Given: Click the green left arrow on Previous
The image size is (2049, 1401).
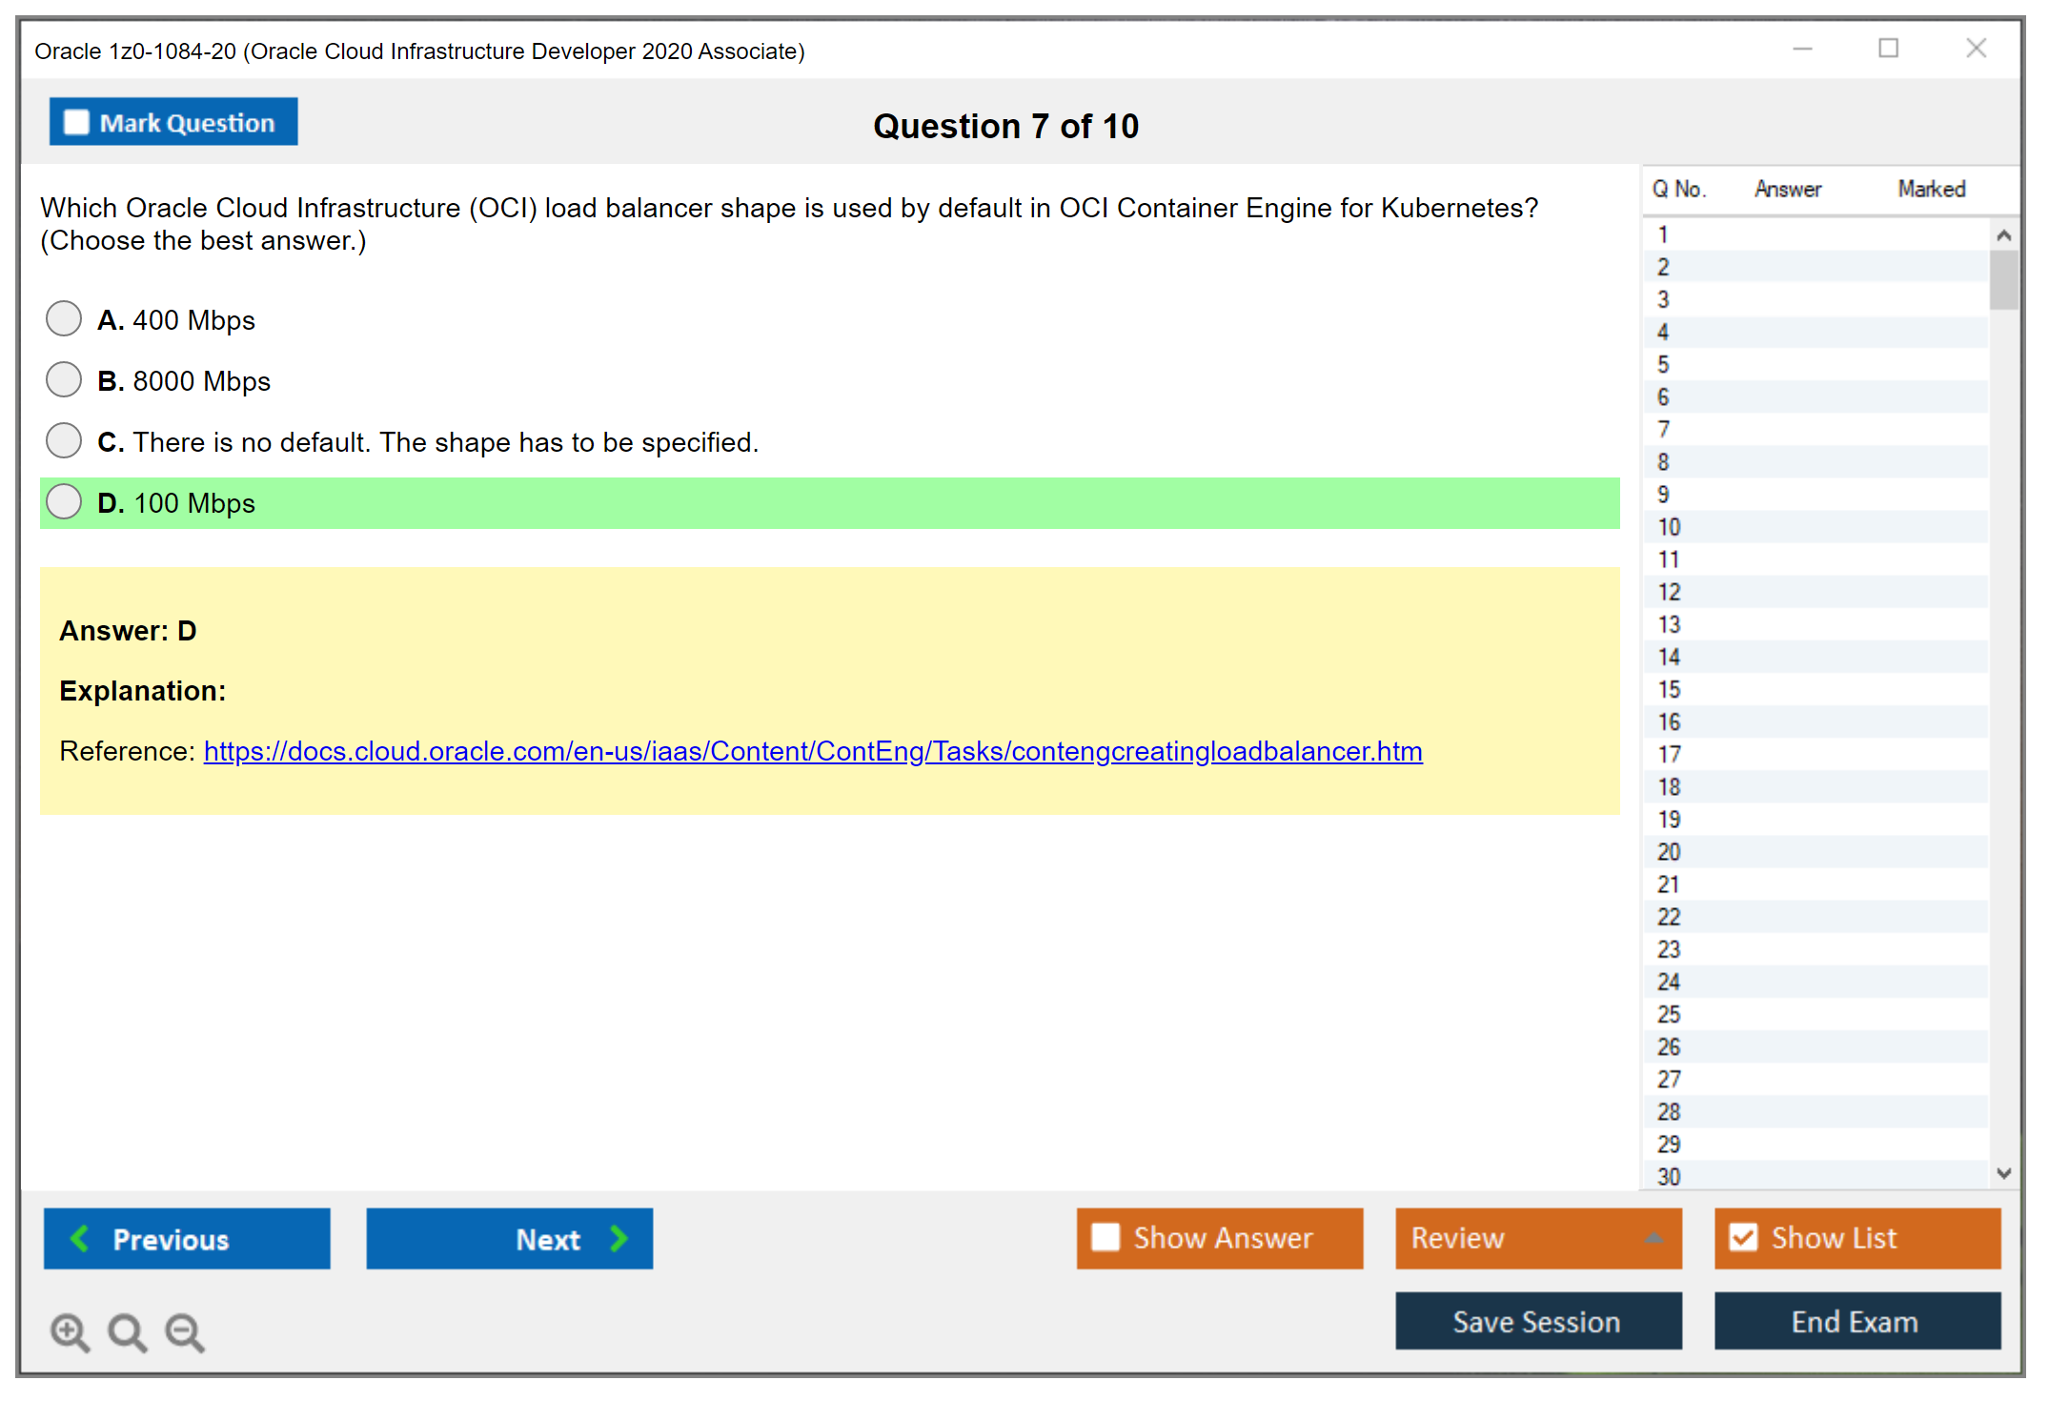Looking at the screenshot, I should 80,1238.
